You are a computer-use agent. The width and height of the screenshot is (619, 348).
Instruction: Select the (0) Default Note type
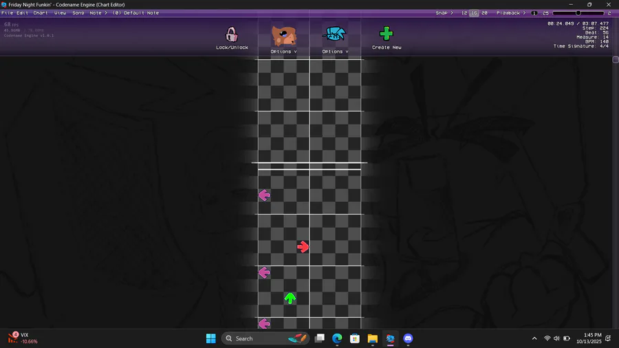coord(135,12)
